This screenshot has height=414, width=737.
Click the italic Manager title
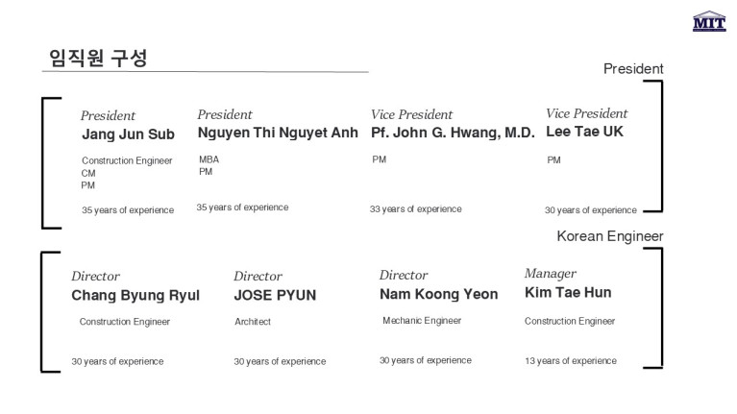[x=551, y=274]
